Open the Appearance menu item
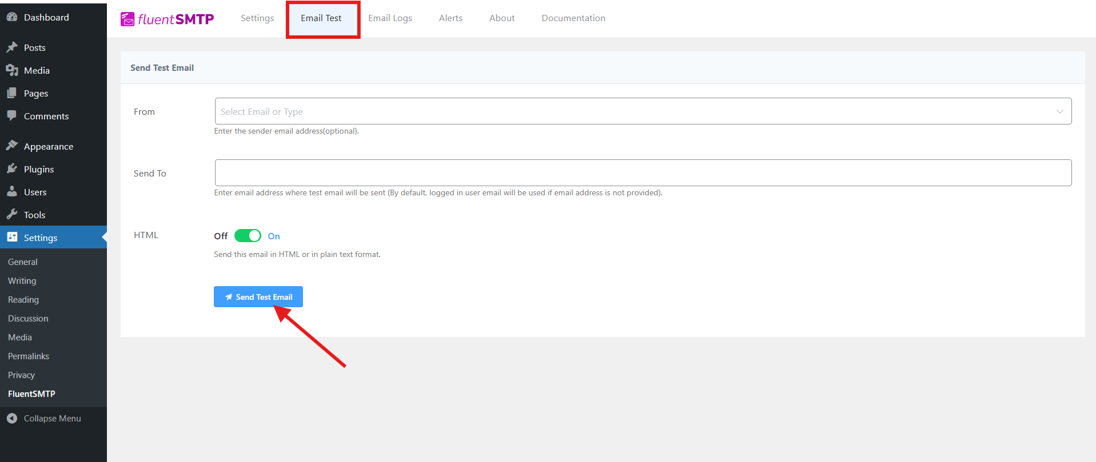The image size is (1096, 462). [x=49, y=146]
